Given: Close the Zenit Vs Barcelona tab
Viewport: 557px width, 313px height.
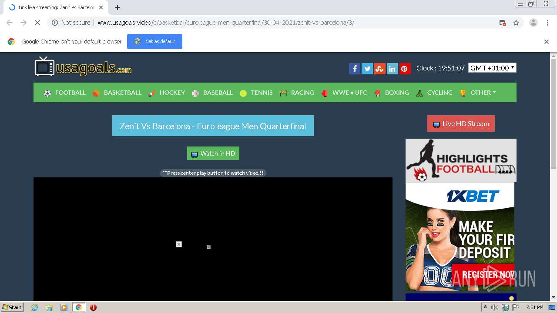Looking at the screenshot, I should [x=101, y=7].
